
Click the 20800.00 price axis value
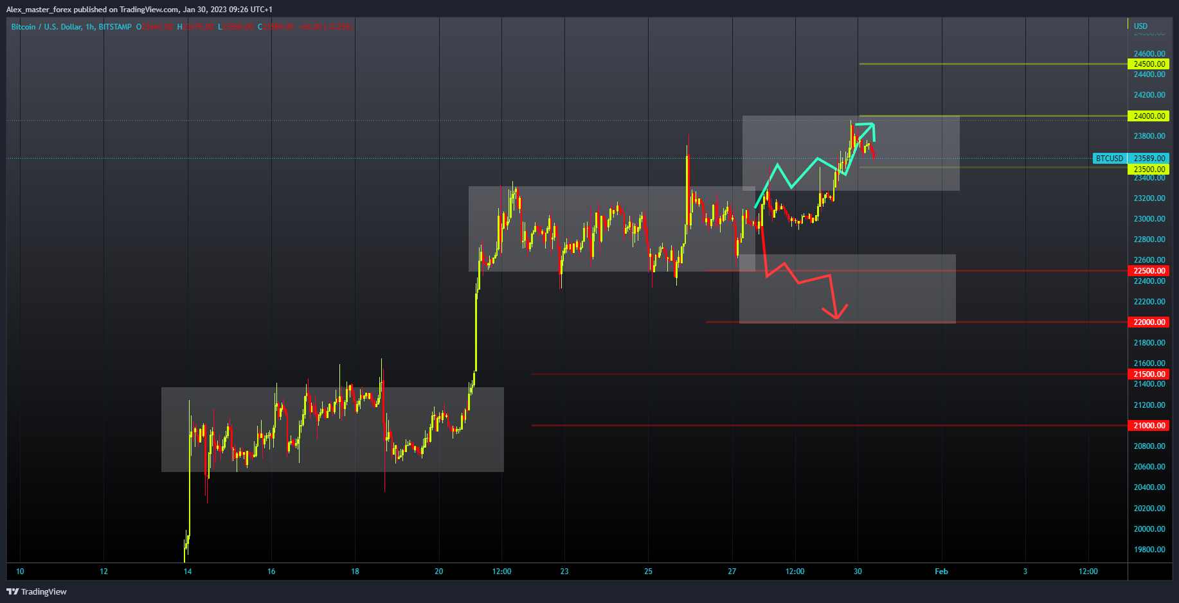tap(1149, 446)
